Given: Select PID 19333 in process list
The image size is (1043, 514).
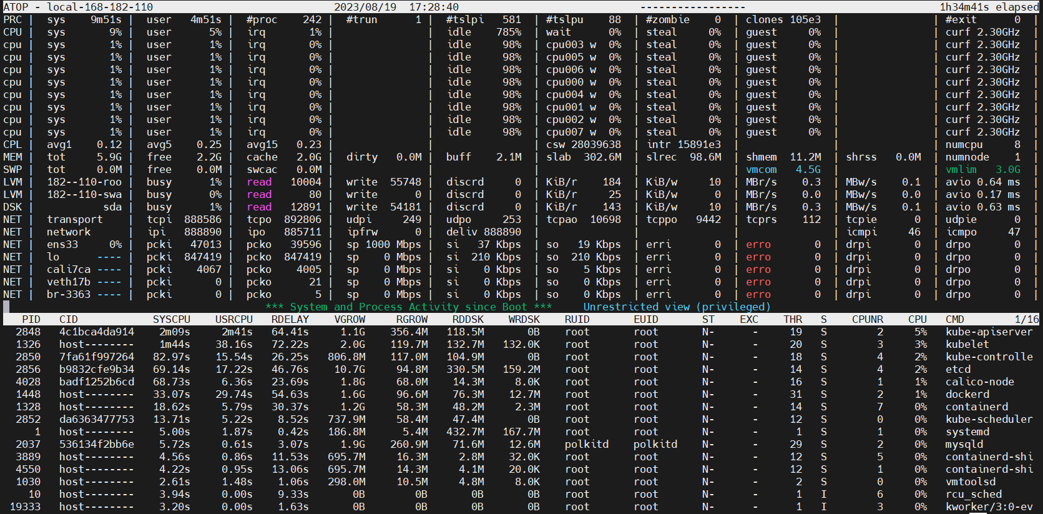Looking at the screenshot, I should 25,507.
